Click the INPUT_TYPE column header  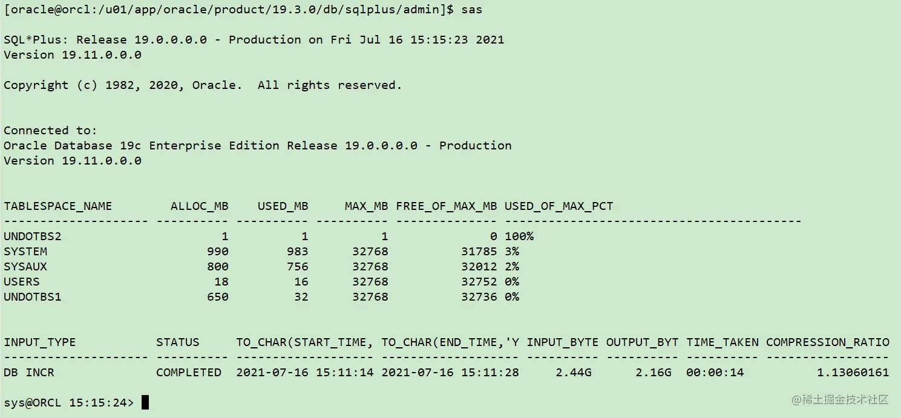coord(40,342)
